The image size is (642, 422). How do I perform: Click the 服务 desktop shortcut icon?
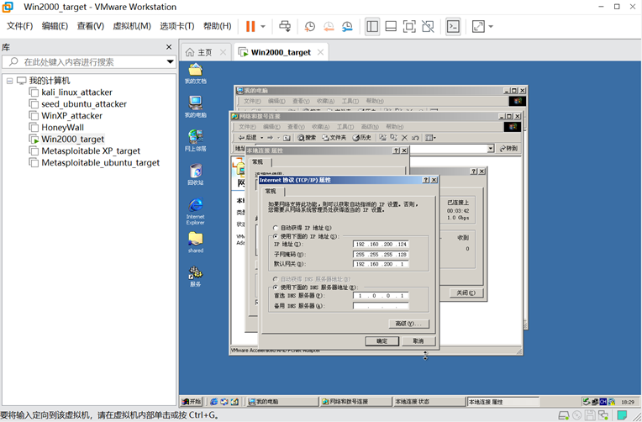(x=195, y=276)
